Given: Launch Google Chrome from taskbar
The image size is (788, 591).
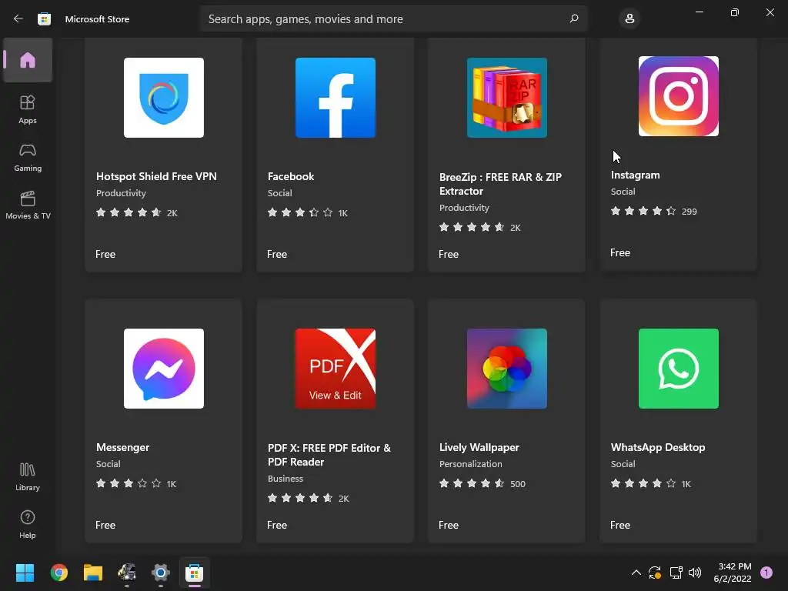Looking at the screenshot, I should coord(59,573).
